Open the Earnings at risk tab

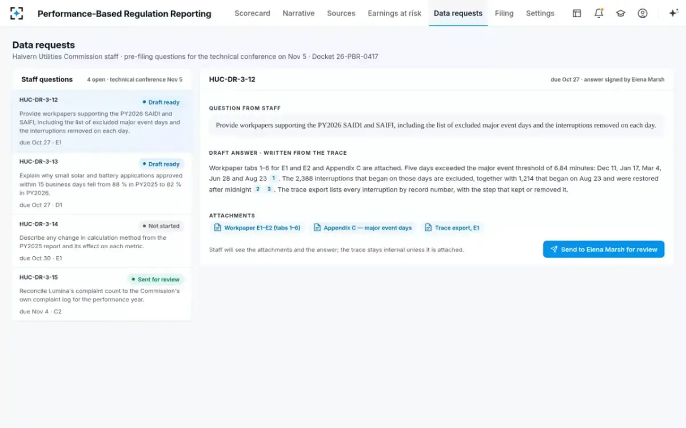(394, 13)
